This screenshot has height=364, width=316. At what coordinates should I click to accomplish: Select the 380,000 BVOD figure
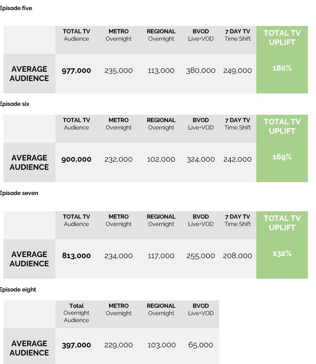tap(201, 71)
